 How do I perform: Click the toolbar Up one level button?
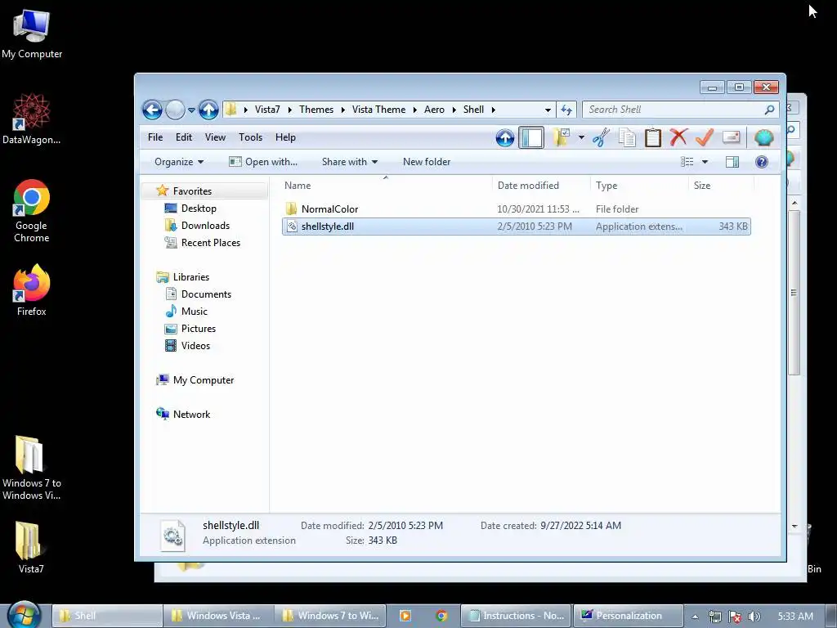point(505,137)
